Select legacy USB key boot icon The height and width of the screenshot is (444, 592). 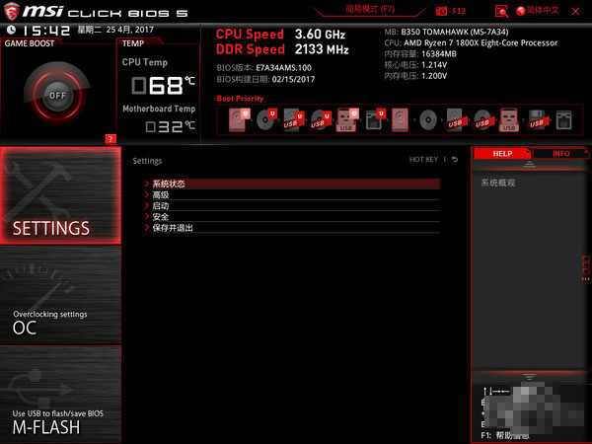(x=509, y=119)
